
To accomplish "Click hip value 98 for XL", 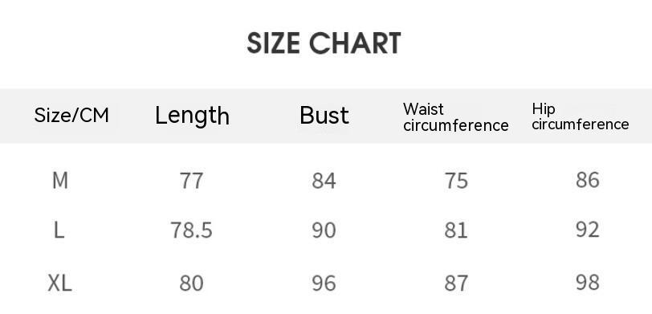I will point(588,283).
